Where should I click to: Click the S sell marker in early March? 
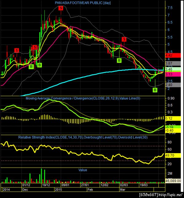click(x=124, y=39)
